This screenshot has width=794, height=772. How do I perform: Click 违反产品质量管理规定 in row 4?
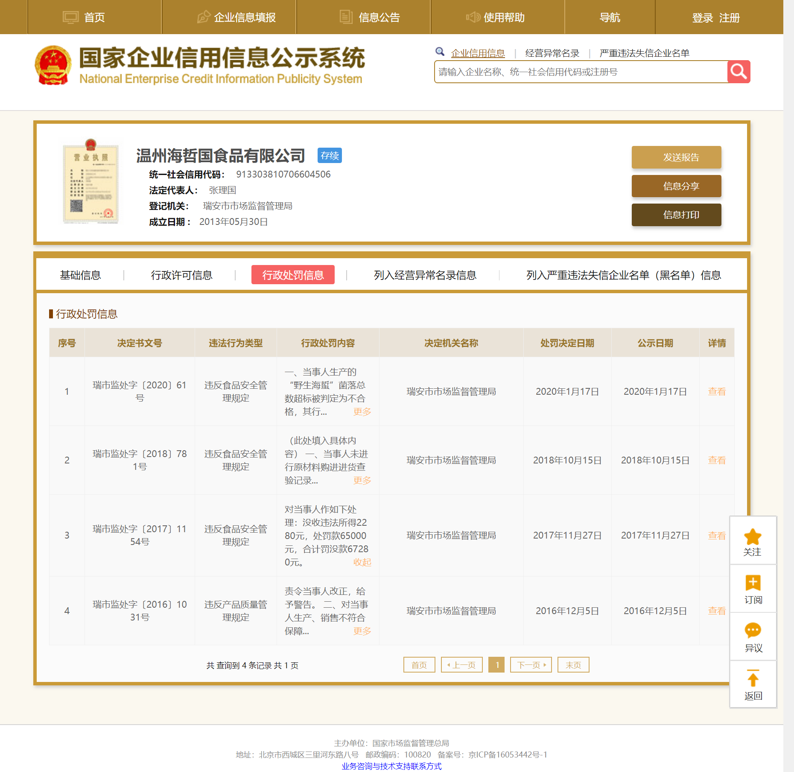click(x=236, y=611)
